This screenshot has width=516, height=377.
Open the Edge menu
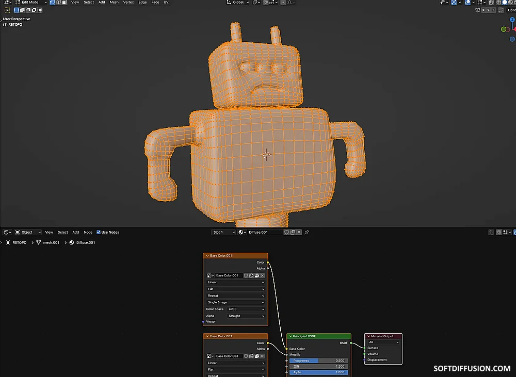point(142,2)
